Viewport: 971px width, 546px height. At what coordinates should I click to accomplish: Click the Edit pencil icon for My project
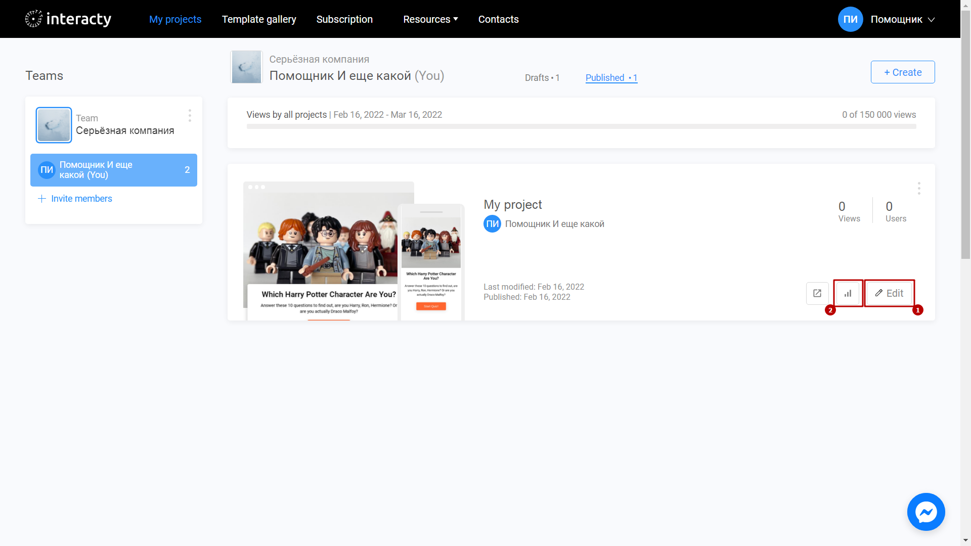coord(878,293)
